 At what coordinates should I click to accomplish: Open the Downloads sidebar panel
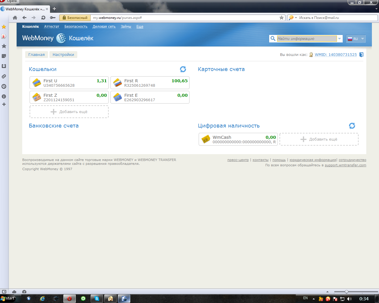click(4, 66)
